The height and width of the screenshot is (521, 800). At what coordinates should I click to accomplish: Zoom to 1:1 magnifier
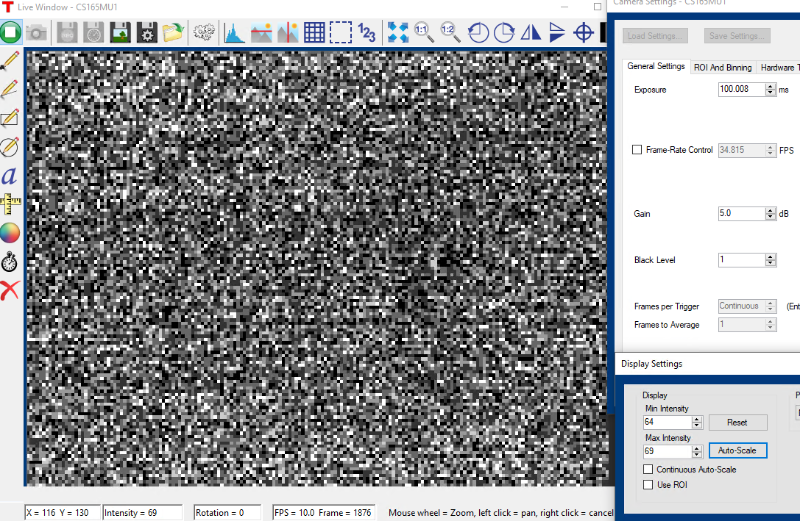424,32
